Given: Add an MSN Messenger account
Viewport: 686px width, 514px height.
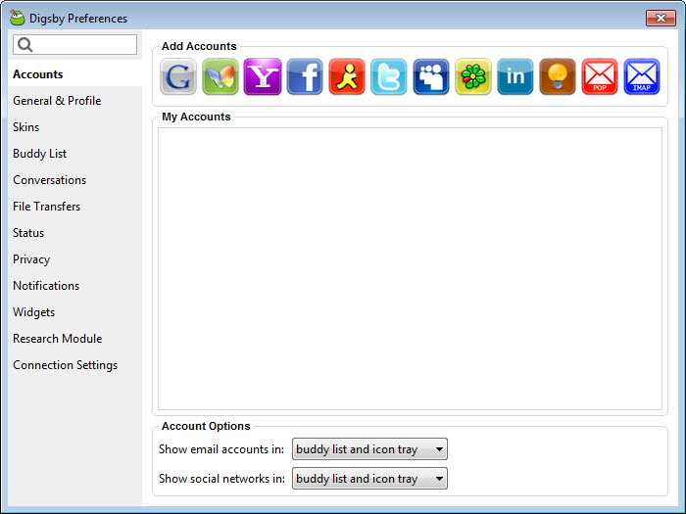Looking at the screenshot, I should click(x=220, y=77).
